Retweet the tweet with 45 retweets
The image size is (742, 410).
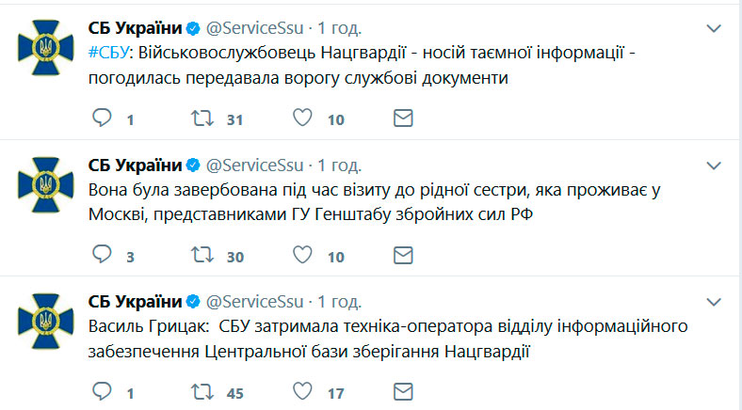click(x=201, y=390)
